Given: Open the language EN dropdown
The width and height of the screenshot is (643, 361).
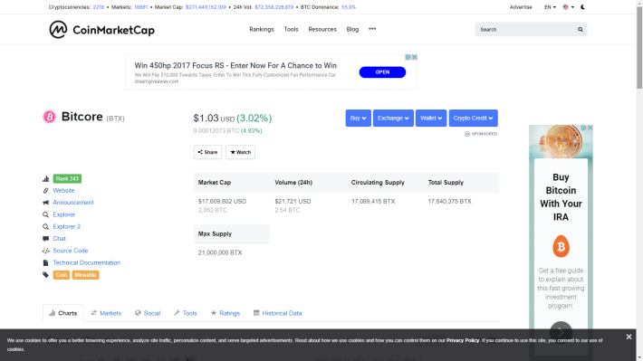Looking at the screenshot, I should click(550, 7).
